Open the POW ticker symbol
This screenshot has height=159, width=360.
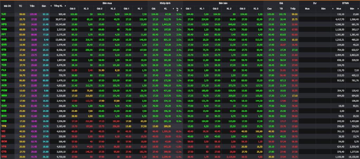click(x=4, y=90)
